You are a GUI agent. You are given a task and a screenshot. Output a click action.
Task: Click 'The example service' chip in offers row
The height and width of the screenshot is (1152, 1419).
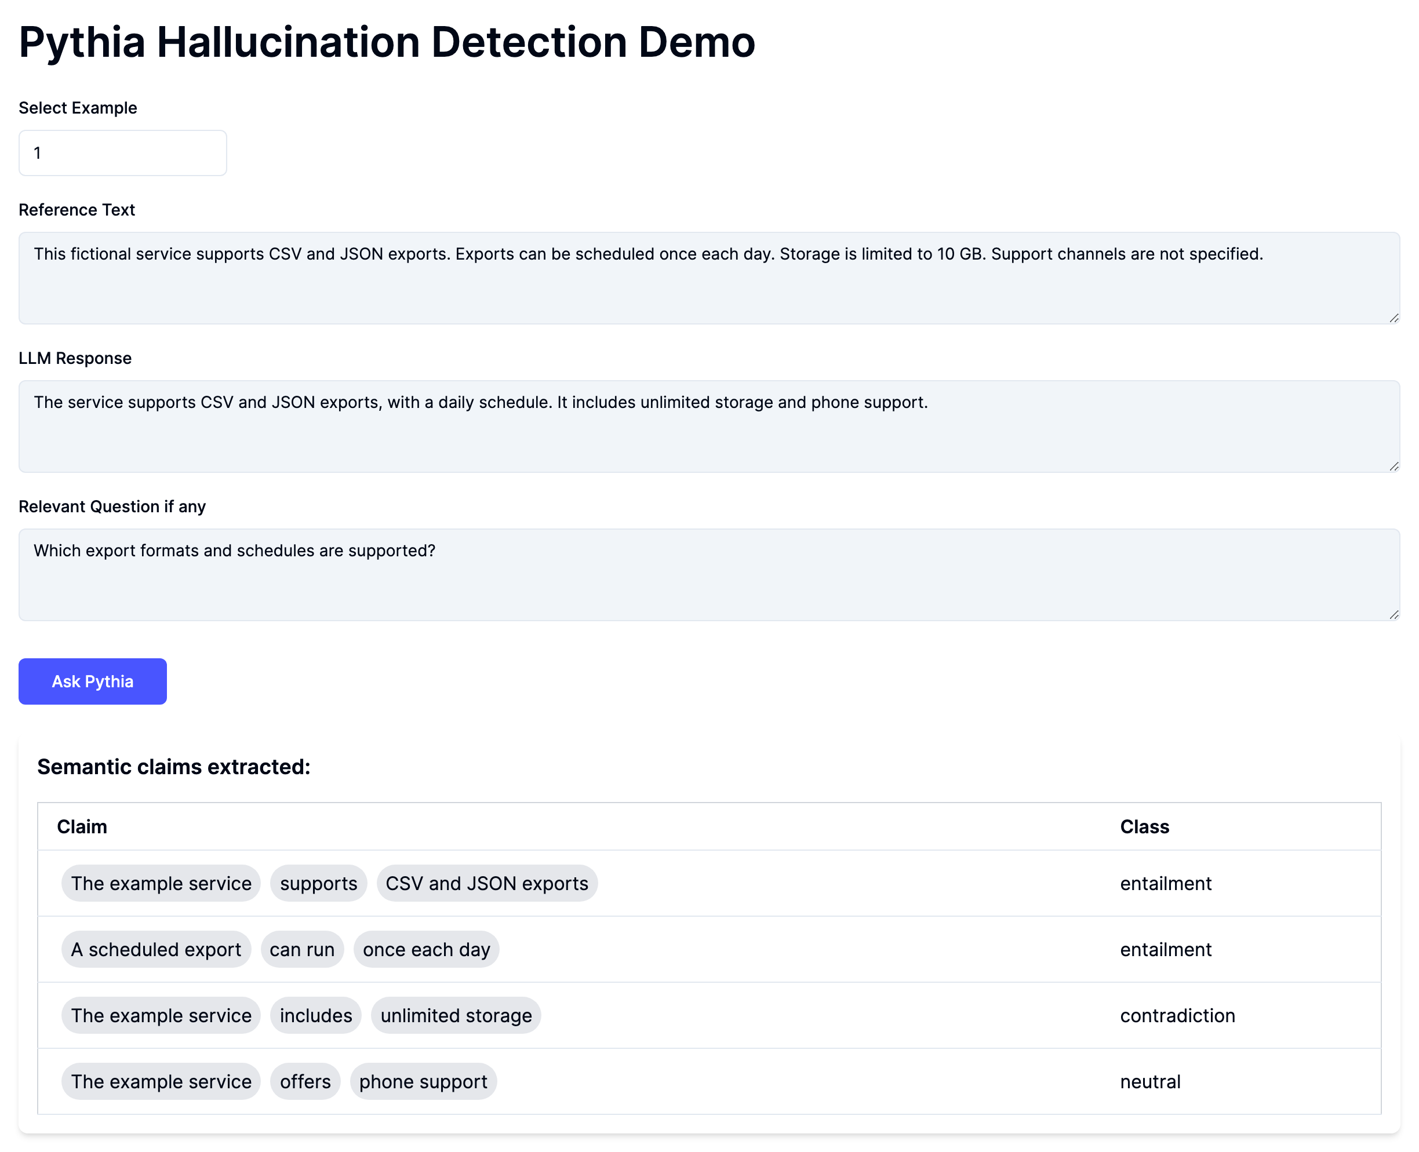pos(161,1082)
